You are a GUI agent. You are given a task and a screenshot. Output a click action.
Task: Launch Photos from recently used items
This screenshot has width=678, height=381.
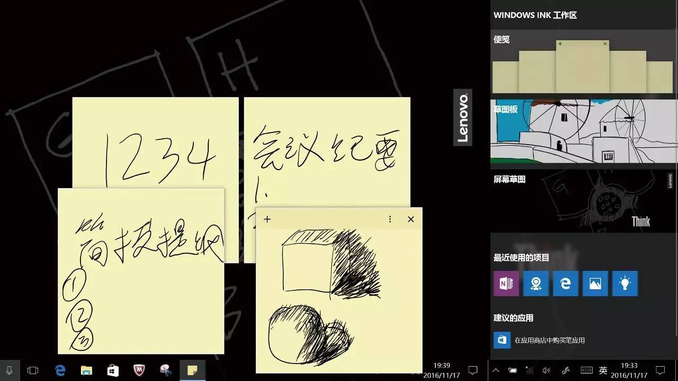595,283
